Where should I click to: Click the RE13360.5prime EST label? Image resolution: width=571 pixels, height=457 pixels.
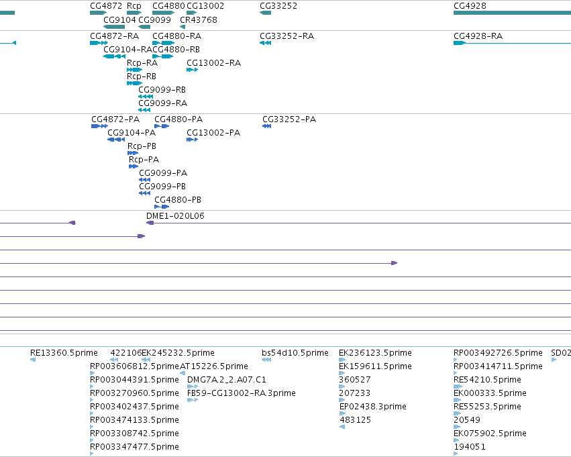tap(64, 353)
